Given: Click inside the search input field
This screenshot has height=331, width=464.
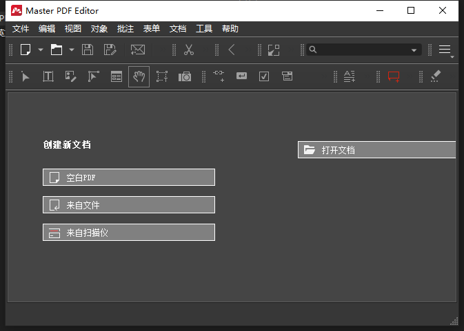Looking at the screenshot, I should pyautogui.click(x=362, y=50).
